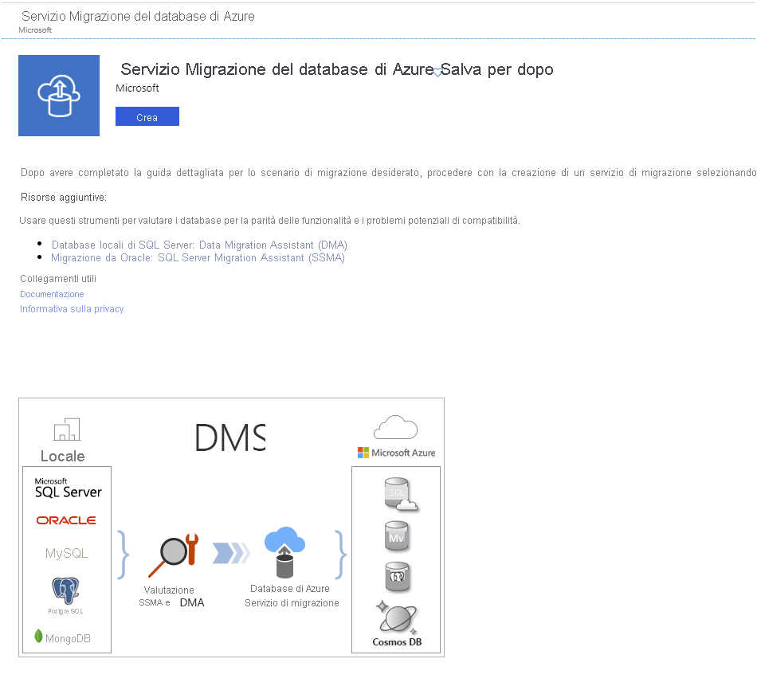757x698 pixels.
Task: Click the Azure Database Migration Service logo tile
Action: click(x=59, y=96)
